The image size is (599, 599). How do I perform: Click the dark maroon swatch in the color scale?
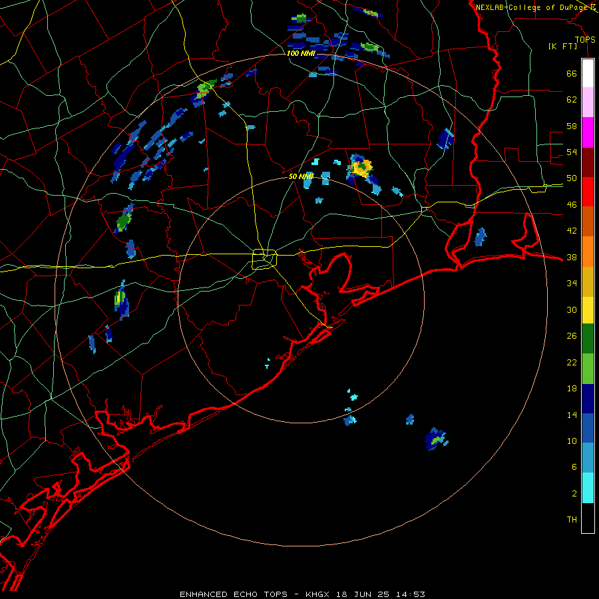tap(588, 162)
